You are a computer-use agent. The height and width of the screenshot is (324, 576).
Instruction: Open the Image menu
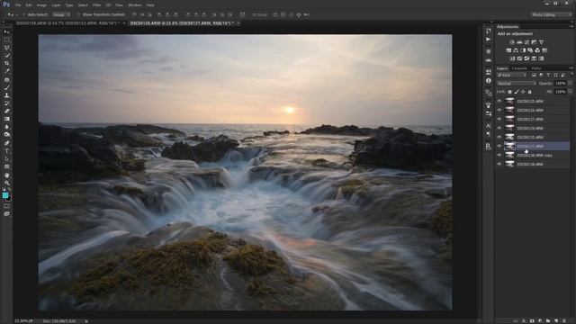[x=41, y=5]
